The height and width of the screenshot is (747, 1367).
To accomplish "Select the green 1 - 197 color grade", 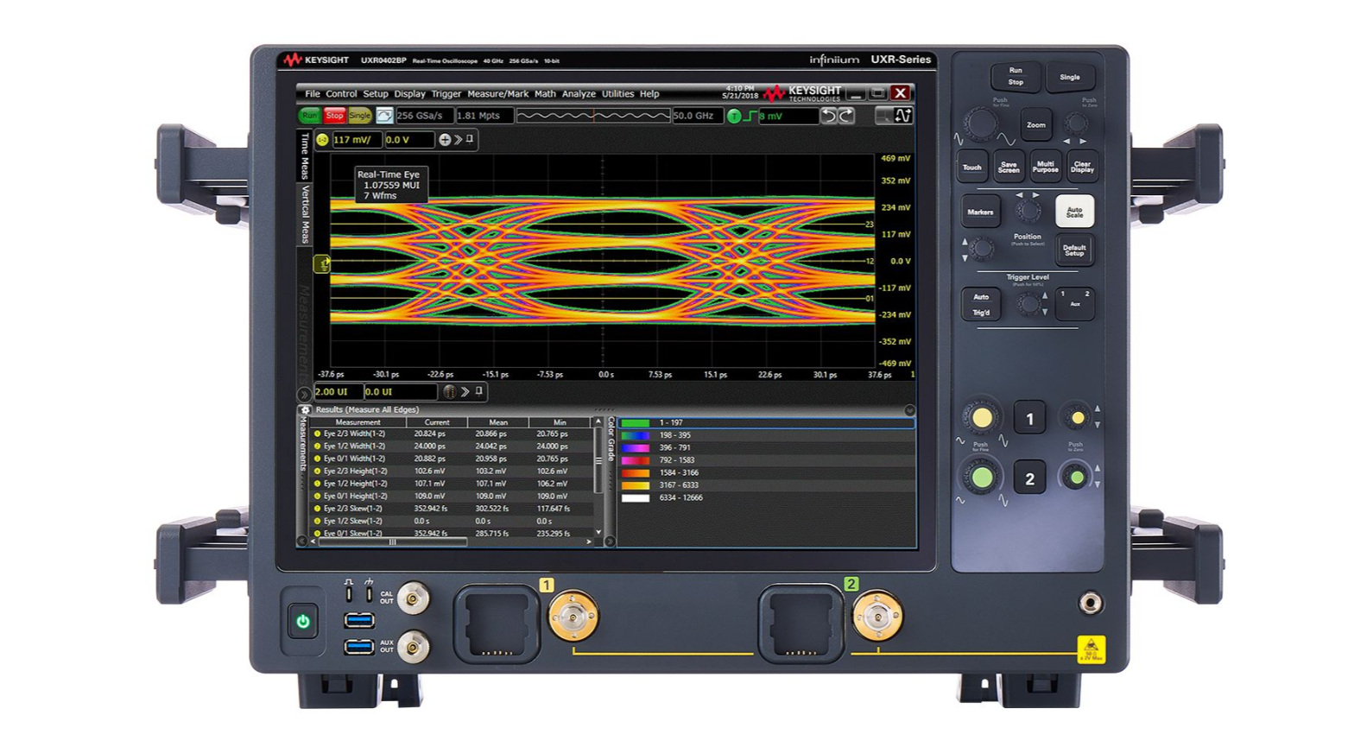I will click(766, 423).
